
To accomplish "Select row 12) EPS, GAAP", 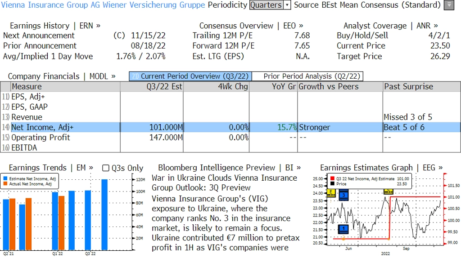I will (230, 107).
